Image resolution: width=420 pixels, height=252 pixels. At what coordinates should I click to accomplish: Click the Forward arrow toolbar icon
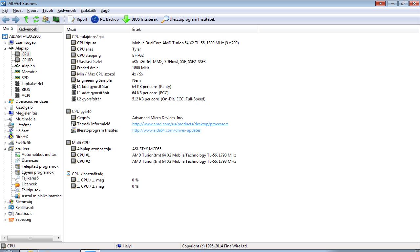(15, 19)
